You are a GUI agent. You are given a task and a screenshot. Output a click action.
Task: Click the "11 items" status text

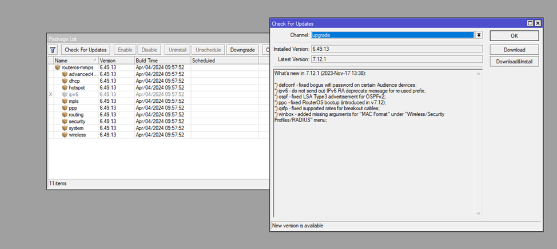tap(58, 183)
